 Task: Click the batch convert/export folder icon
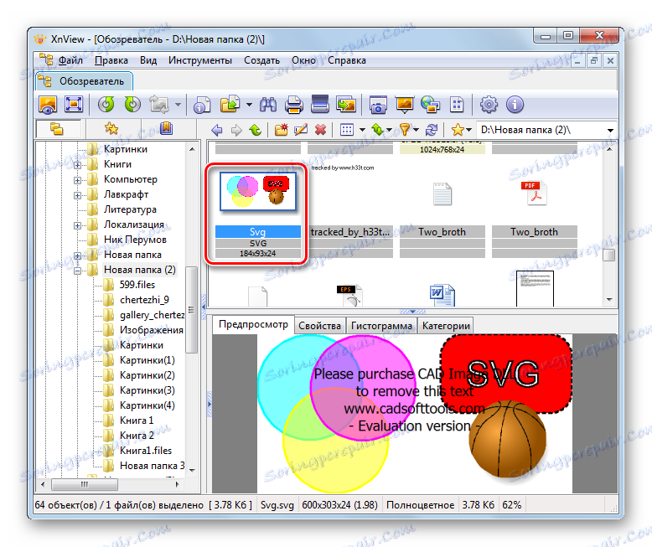tap(230, 105)
